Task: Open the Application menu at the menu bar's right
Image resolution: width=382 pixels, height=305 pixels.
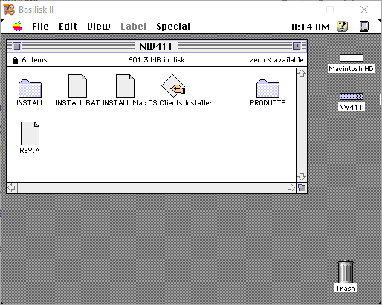Action: click(x=364, y=26)
